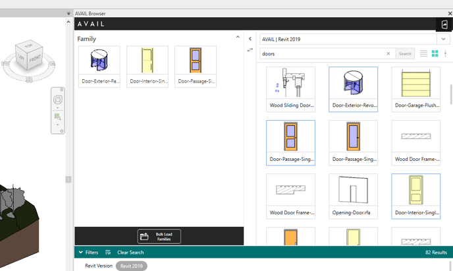
Task: Open the AVAIL | Revit 2019 channel dropdown
Action: point(443,39)
